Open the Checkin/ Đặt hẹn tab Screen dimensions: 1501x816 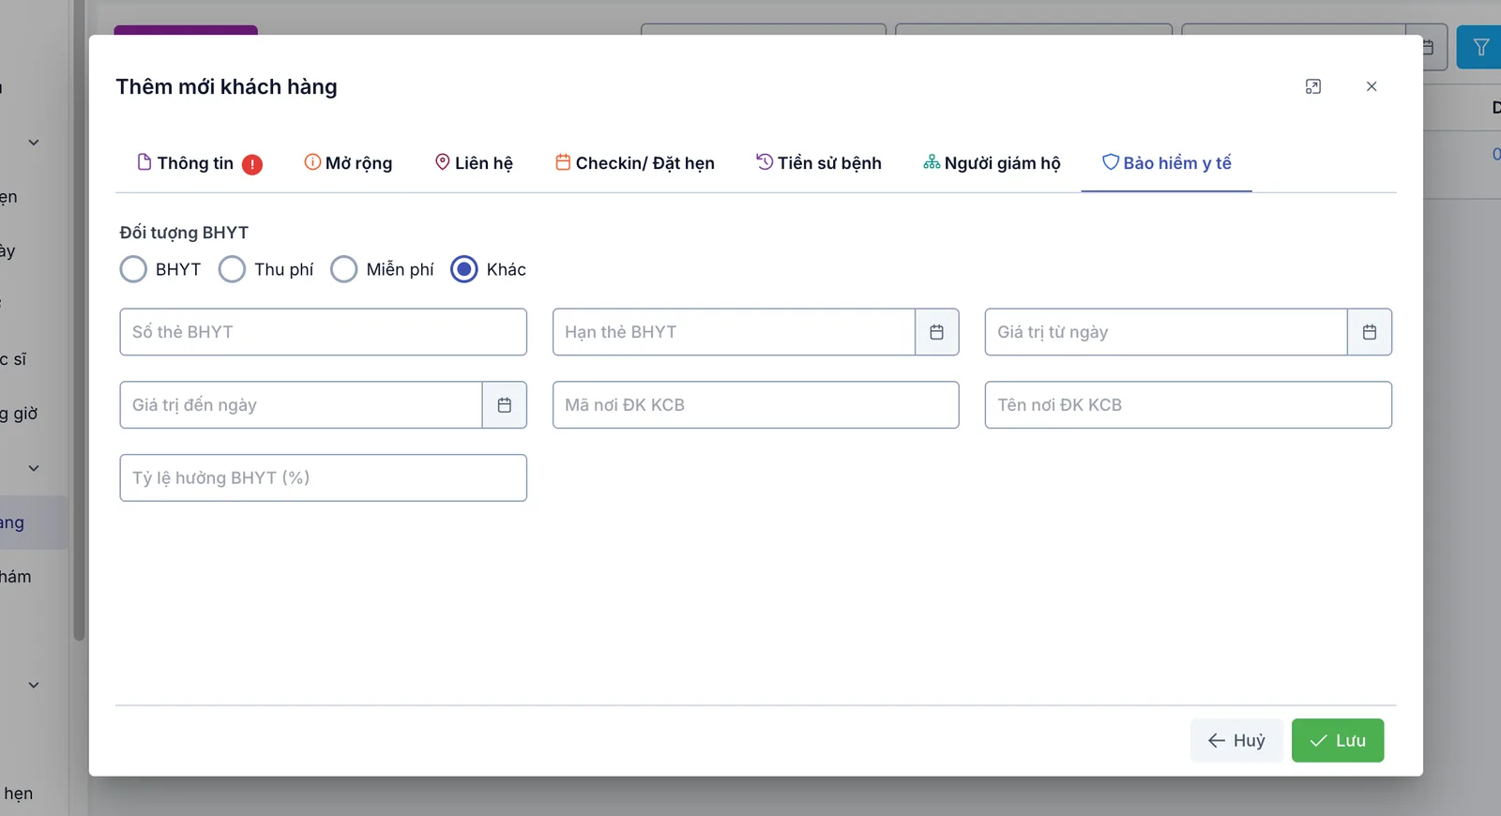635,163
